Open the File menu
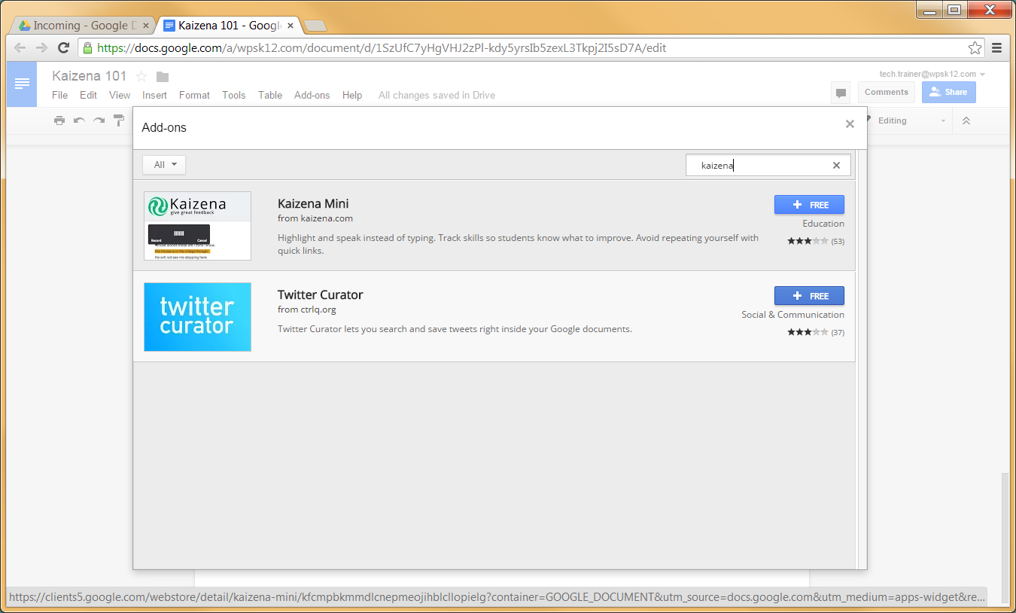The height and width of the screenshot is (613, 1016). coord(60,95)
